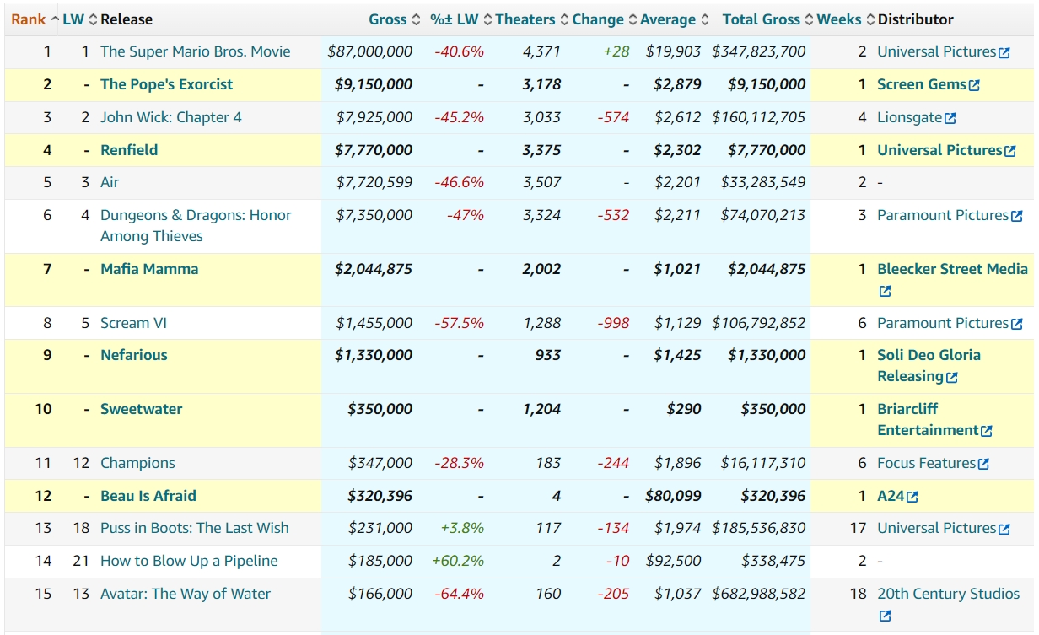Click external icon below 20th Century Studios
Image resolution: width=1039 pixels, height=635 pixels.
click(x=885, y=616)
